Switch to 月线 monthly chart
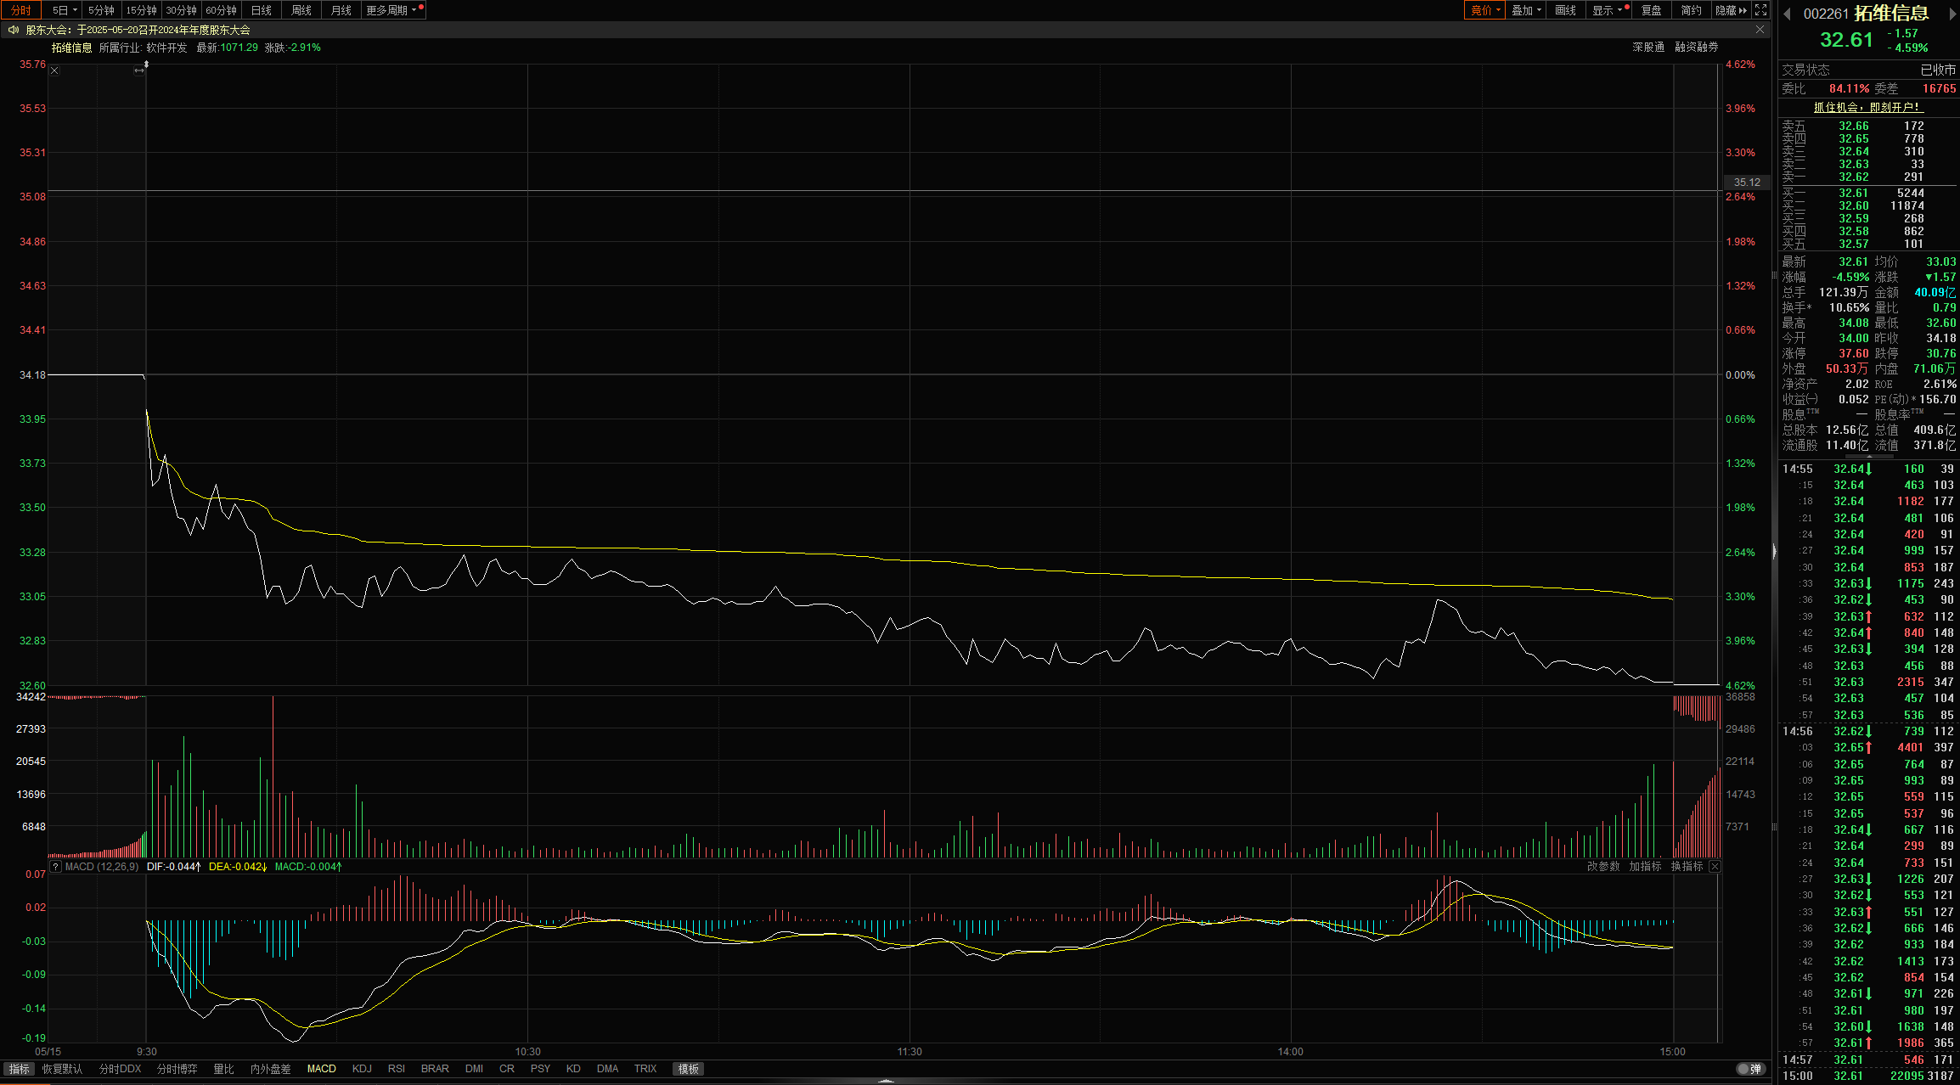 [341, 10]
